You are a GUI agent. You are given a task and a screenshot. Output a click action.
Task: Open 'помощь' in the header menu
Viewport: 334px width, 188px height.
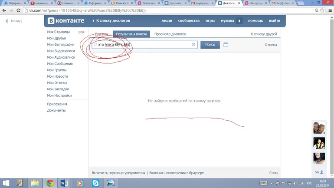click(x=255, y=21)
